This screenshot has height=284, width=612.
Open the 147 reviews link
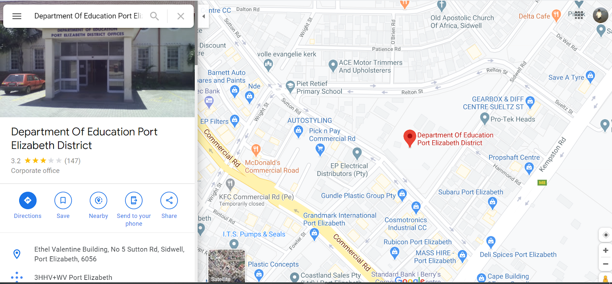[73, 161]
